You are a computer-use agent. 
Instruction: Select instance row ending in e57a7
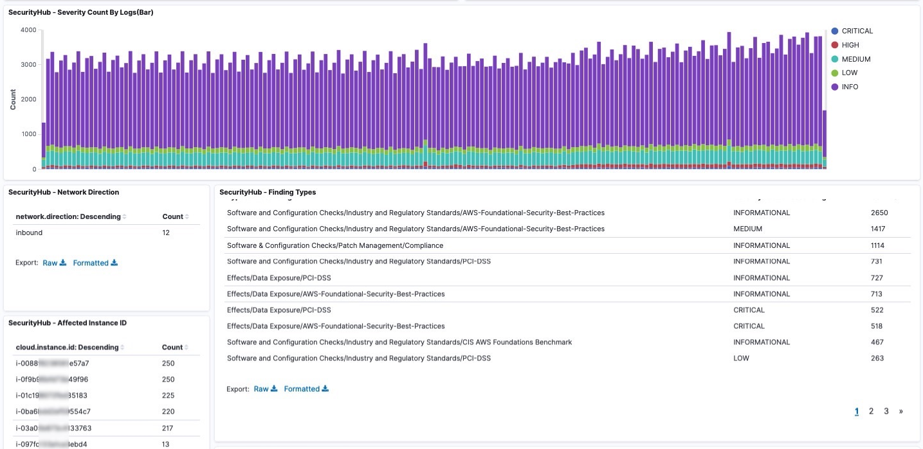(x=107, y=364)
